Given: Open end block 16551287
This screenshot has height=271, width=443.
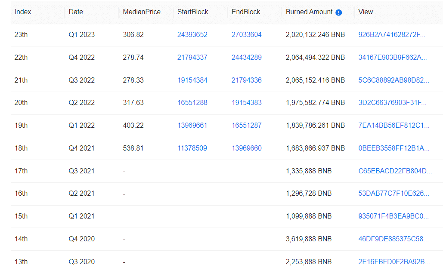Looking at the screenshot, I should pyautogui.click(x=246, y=125).
